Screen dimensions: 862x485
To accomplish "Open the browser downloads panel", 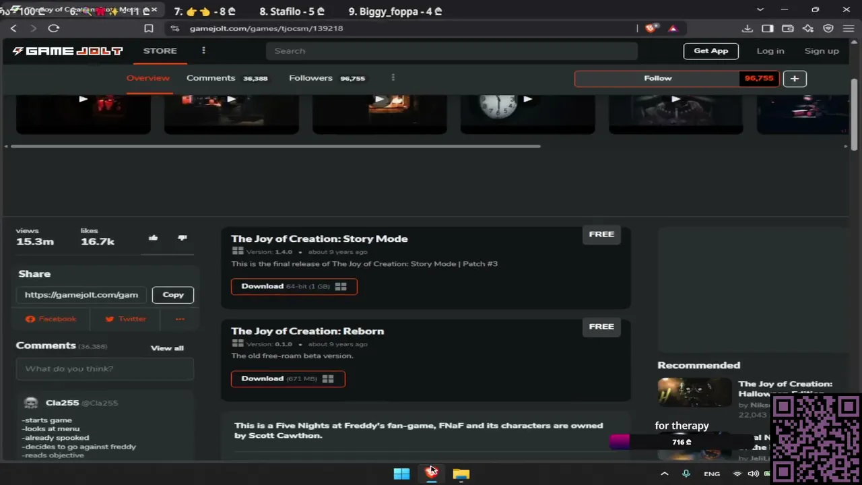I will 748,28.
